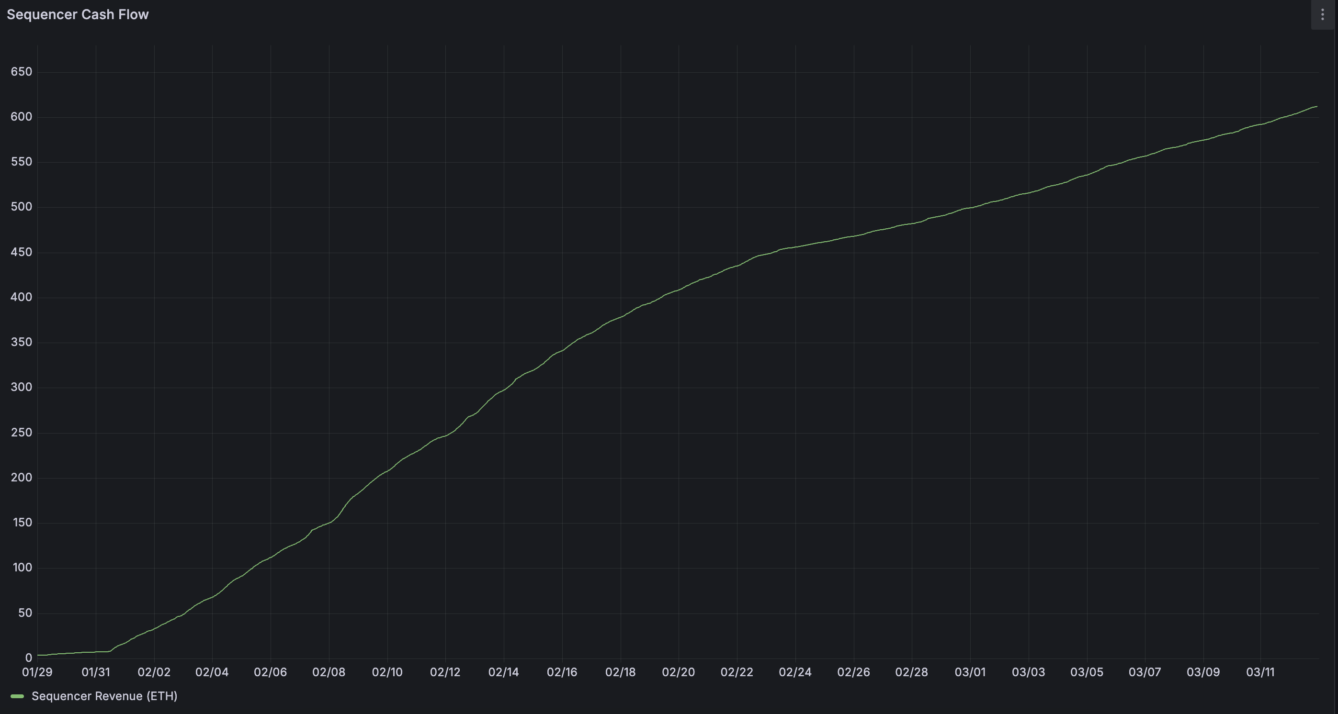Click the 0 mark on the y-axis
The height and width of the screenshot is (714, 1338).
[29, 658]
